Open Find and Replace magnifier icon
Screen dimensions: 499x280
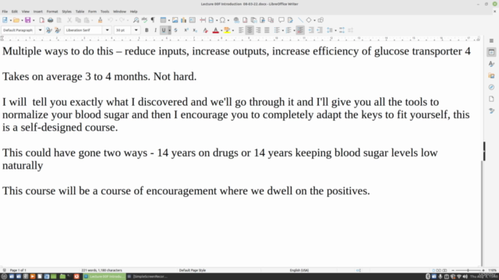pos(136,20)
